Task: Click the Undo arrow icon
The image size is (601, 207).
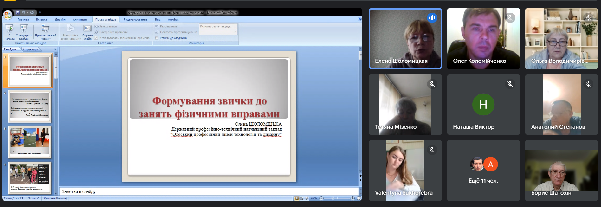Action: 23,13
